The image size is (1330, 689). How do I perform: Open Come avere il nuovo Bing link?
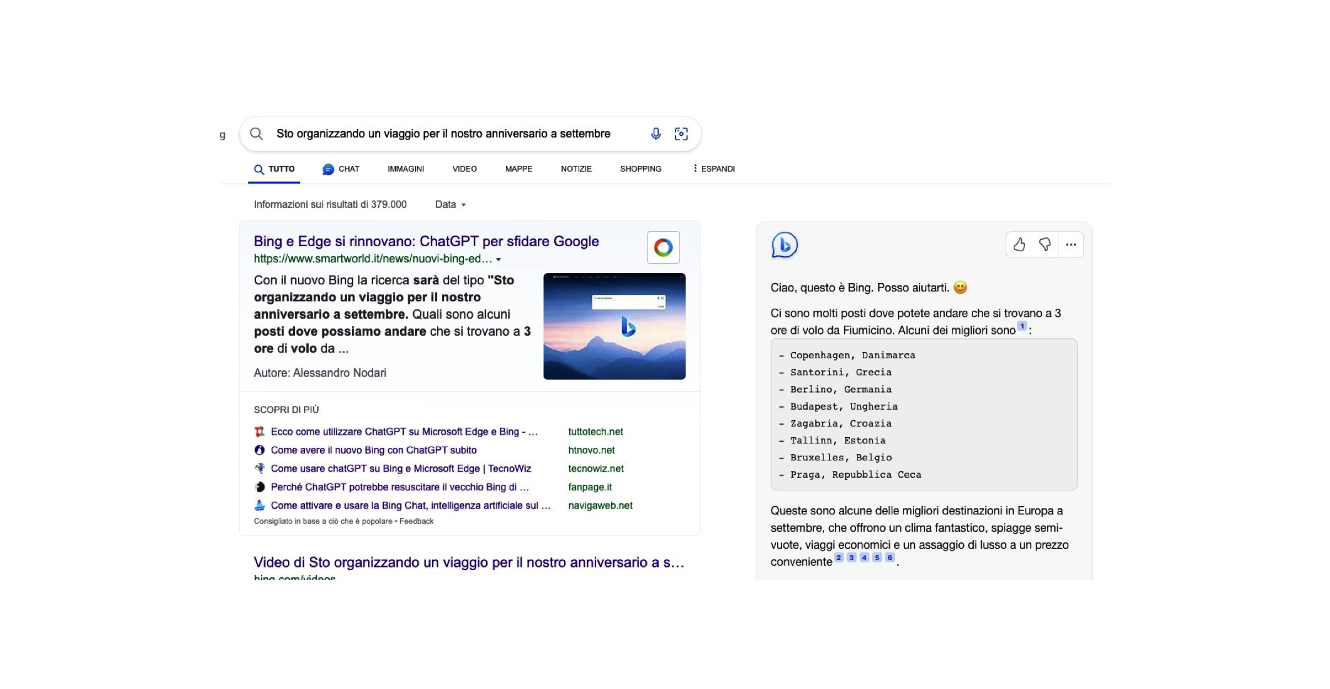tap(374, 450)
